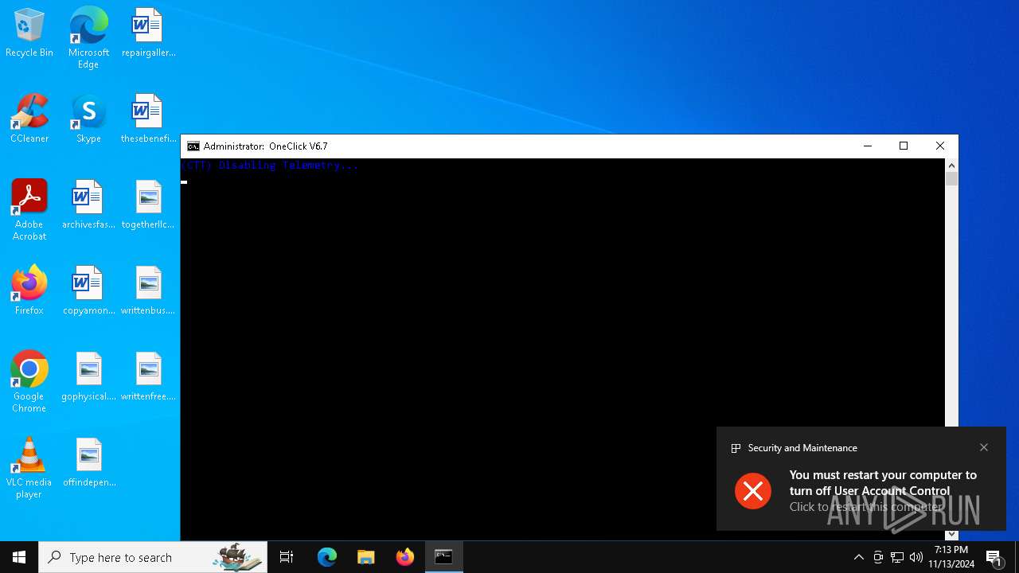Launch Firefox from desktop shortcut
Screen dimensions: 1019x573
coord(29,291)
